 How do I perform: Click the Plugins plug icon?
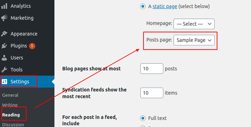tap(4, 46)
